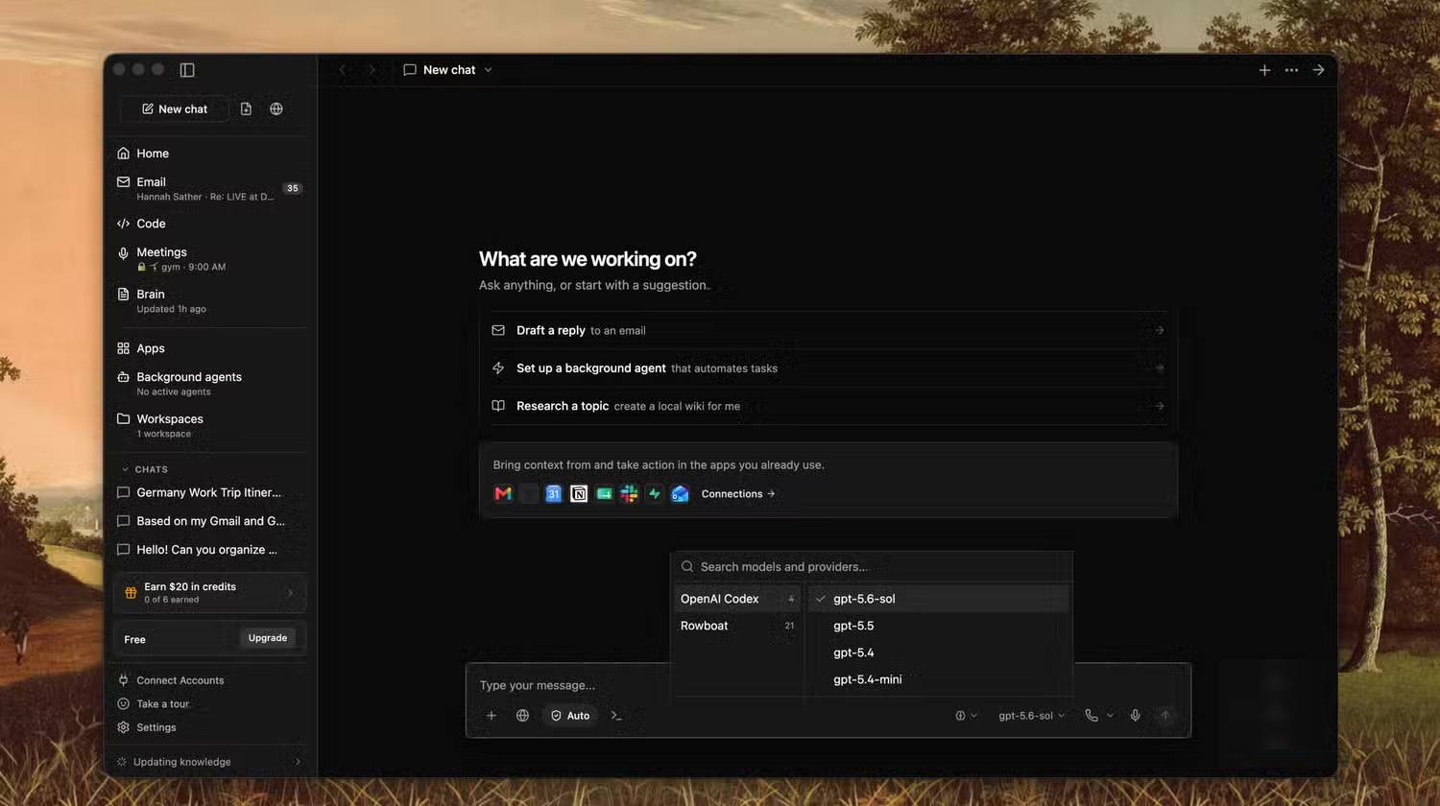1440x806 pixels.
Task: Select the gpt-5.4-mini model
Action: pos(939,679)
